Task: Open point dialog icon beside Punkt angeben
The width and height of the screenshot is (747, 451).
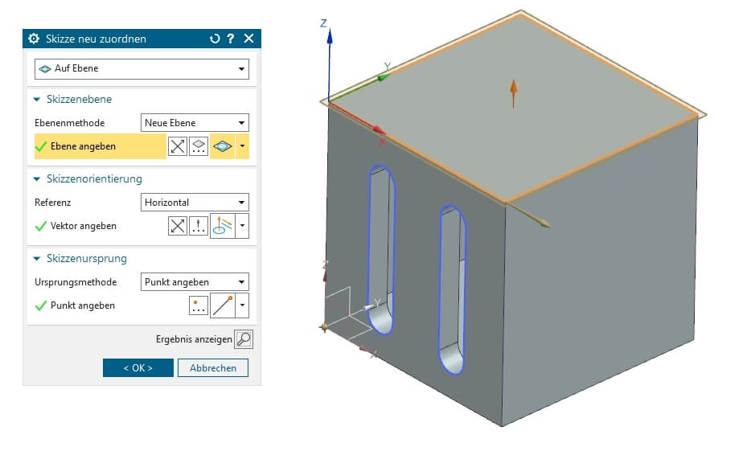Action: tap(199, 305)
